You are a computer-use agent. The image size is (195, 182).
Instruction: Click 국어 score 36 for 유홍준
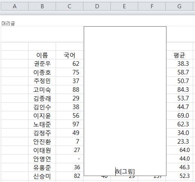coord(70,167)
